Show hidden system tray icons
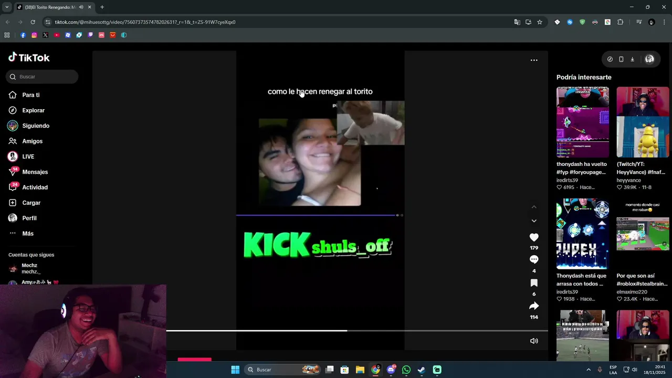The image size is (672, 378). click(588, 370)
